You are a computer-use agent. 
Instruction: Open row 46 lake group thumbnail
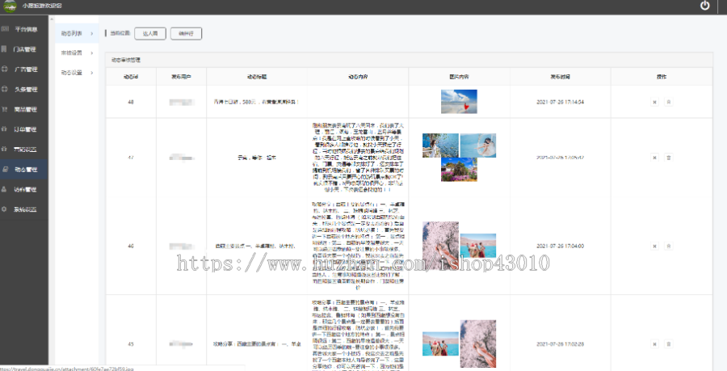(x=478, y=246)
